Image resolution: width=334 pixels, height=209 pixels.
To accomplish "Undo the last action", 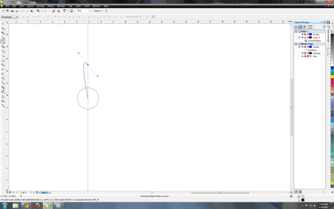I will click(38, 11).
